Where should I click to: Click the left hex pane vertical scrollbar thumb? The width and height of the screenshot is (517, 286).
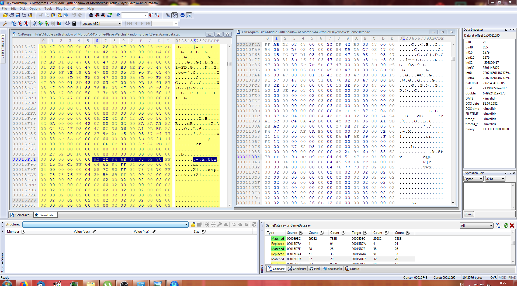click(x=230, y=64)
